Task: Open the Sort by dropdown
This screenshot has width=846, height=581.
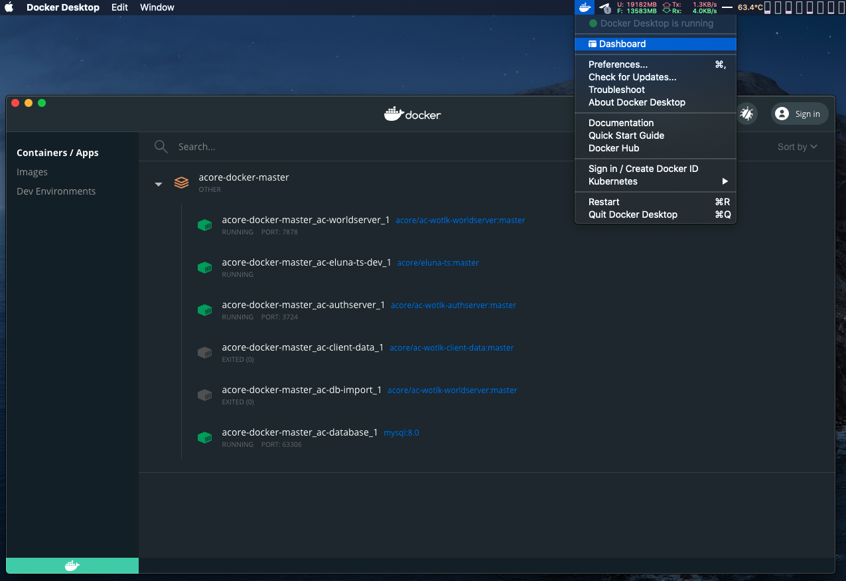Action: tap(798, 147)
